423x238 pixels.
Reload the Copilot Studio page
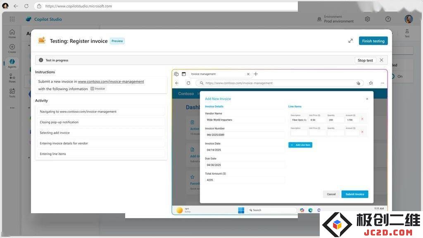pos(26,6)
